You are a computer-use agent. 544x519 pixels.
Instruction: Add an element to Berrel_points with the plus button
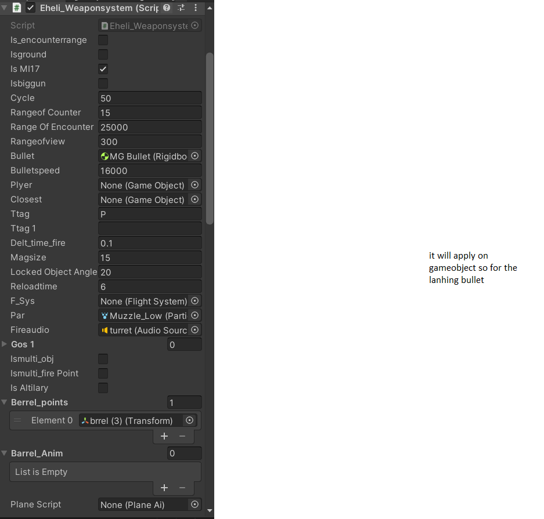164,436
